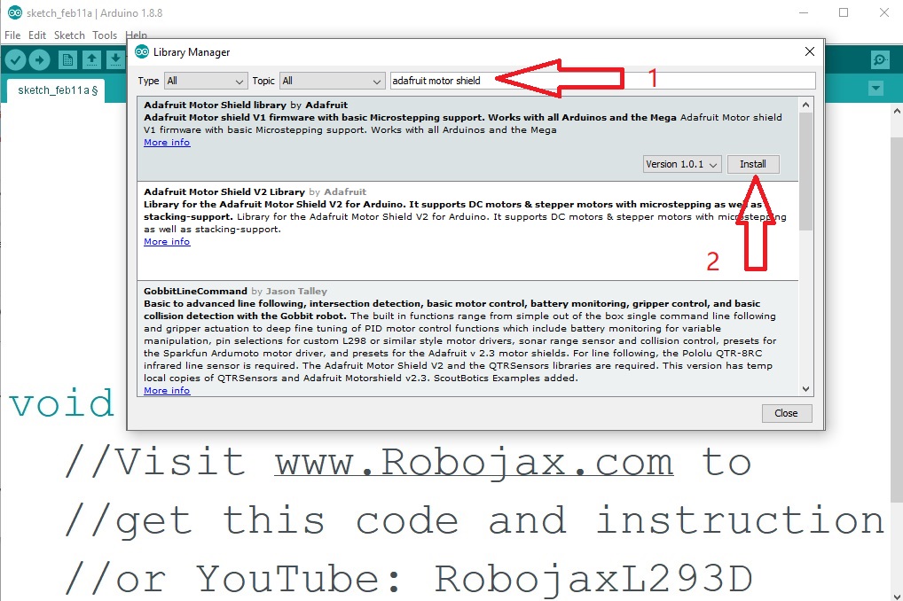Expand the Type dropdown
This screenshot has width=903, height=601.
tap(206, 82)
